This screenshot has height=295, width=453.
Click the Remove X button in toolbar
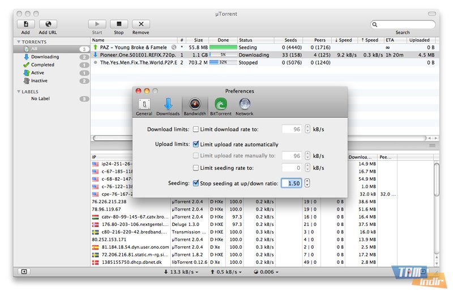pos(141,24)
